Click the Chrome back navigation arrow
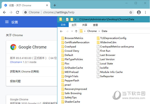 point(4,12)
